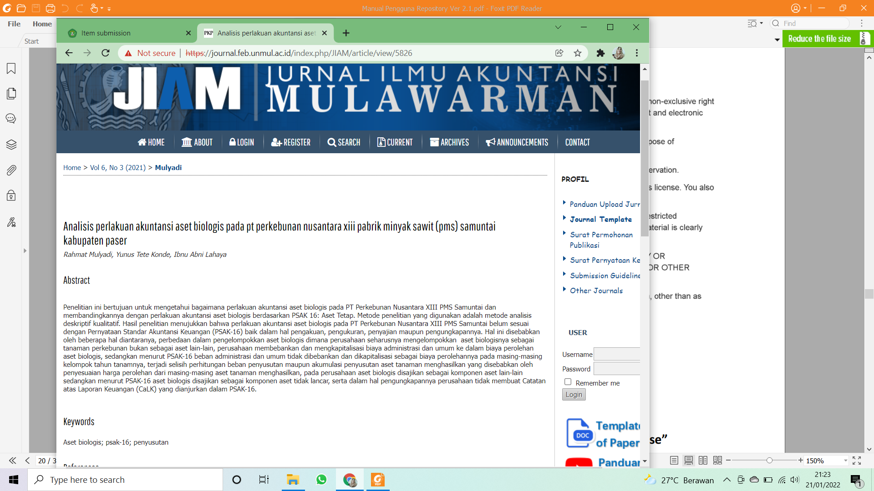Open the Chrome profile avatar
Viewport: 874px width, 491px height.
[618, 53]
